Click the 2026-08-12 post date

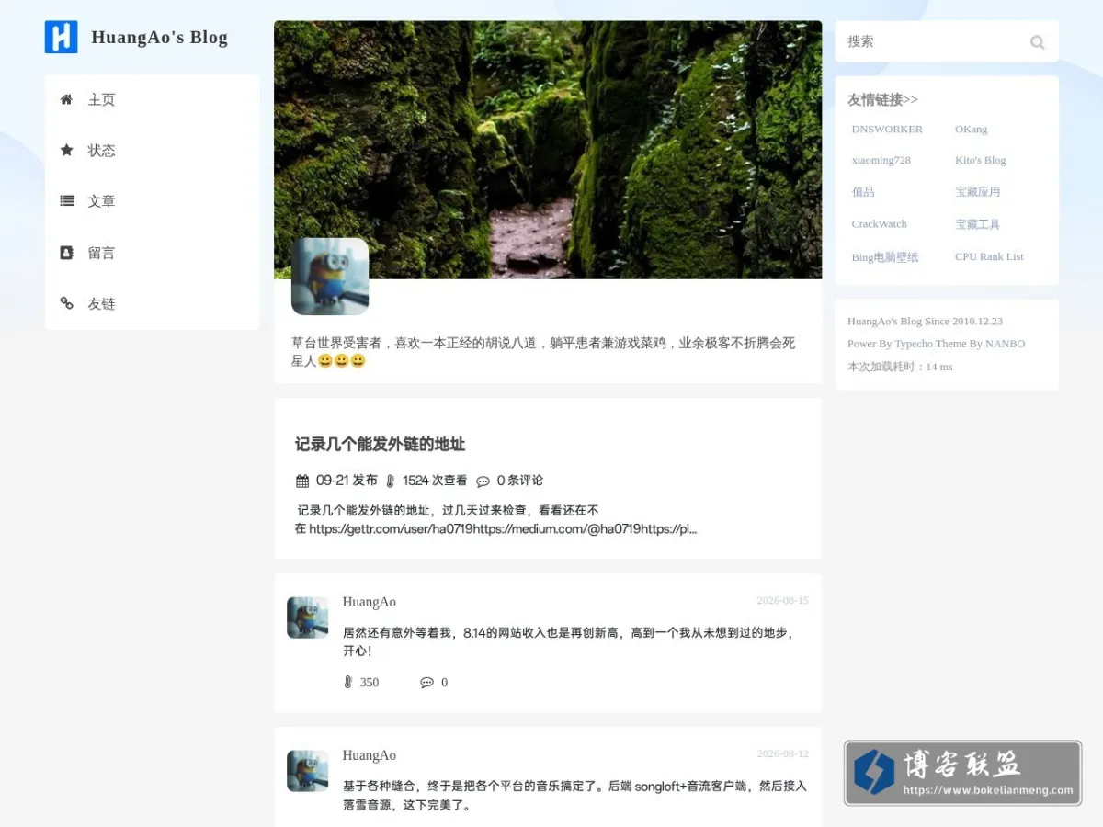[782, 754]
